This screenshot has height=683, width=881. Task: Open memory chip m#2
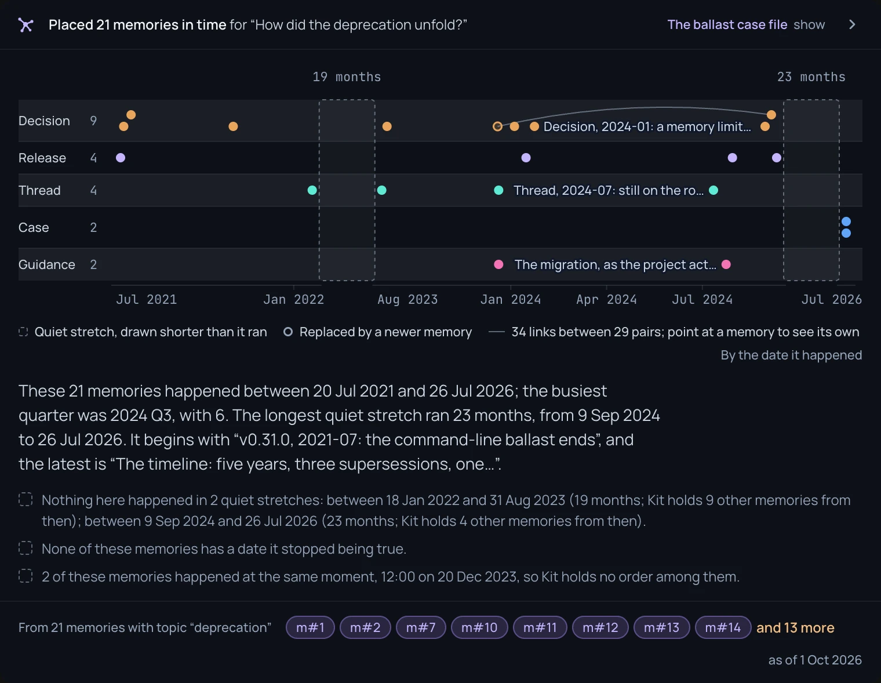pos(365,627)
